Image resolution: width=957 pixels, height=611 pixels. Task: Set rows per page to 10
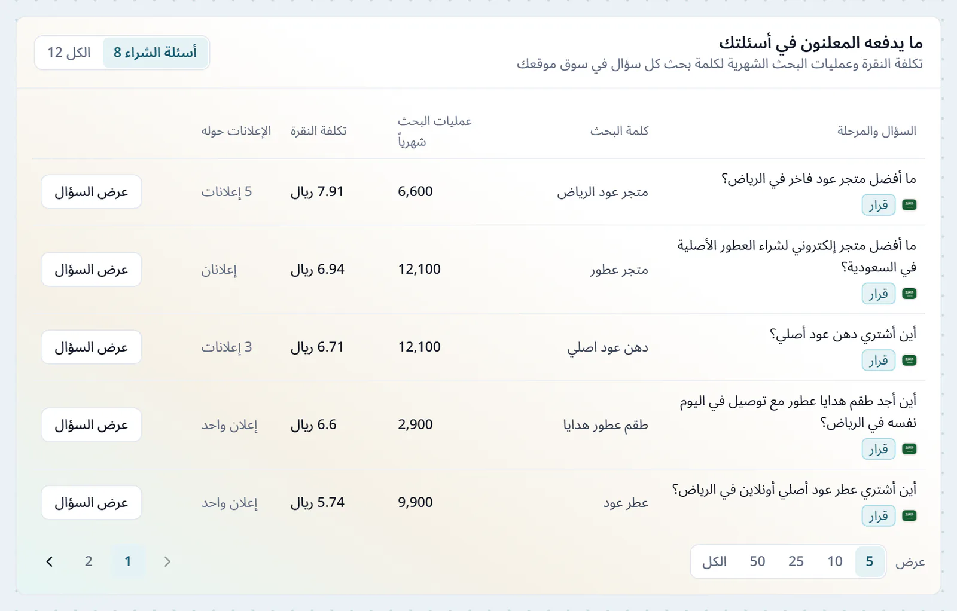point(835,561)
